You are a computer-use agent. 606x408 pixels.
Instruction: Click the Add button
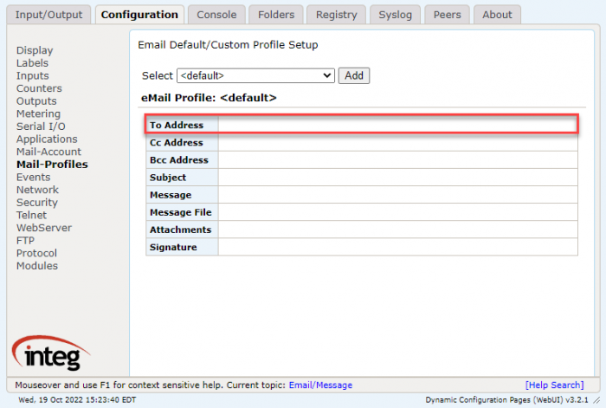[x=353, y=75]
